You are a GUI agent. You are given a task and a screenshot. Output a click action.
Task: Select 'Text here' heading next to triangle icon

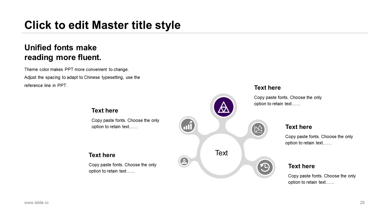pos(267,88)
